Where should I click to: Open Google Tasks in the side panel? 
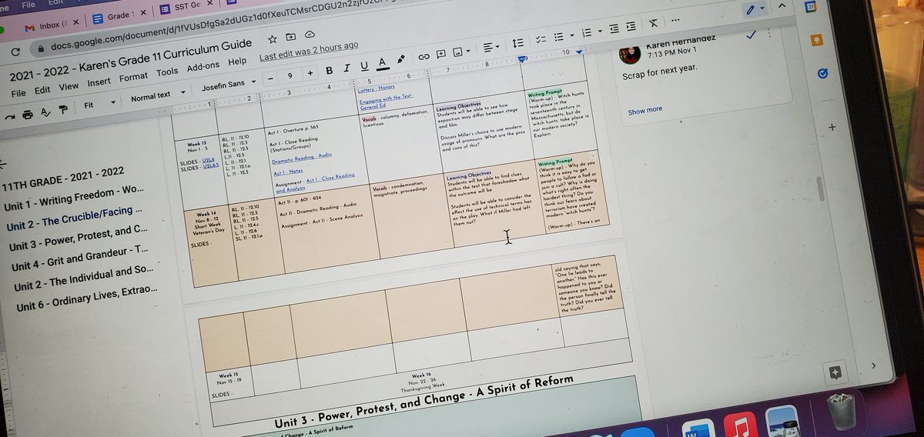(822, 74)
